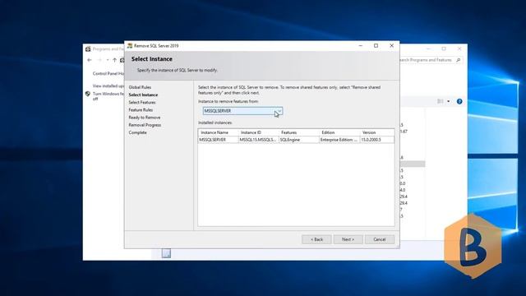Viewport: 526px width, 296px height.
Task: Cancel the SQL Server removal wizard
Action: coord(380,239)
